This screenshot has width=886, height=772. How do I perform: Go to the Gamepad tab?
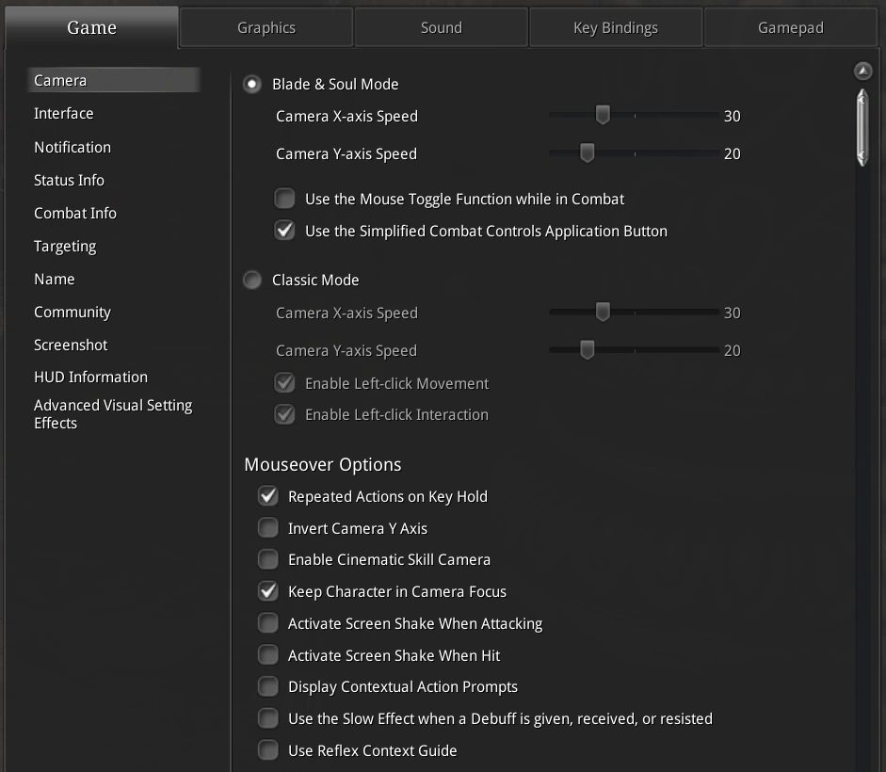pyautogui.click(x=791, y=27)
